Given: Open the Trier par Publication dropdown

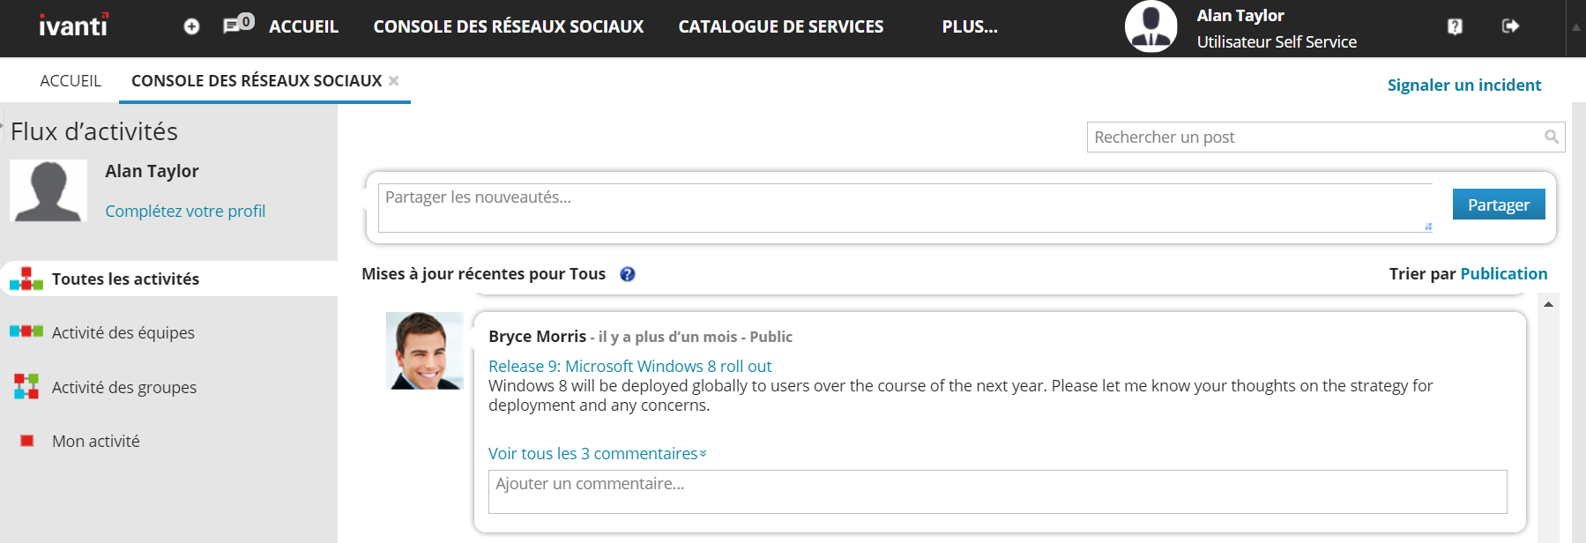Looking at the screenshot, I should (x=1503, y=274).
